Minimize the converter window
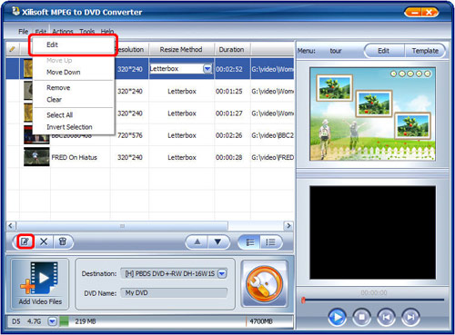Image resolution: width=455 pixels, height=335 pixels. [414, 13]
